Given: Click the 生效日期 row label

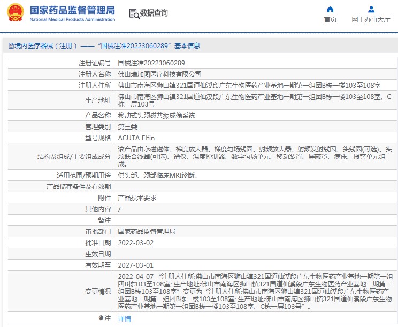Looking at the screenshot, I should [x=98, y=254].
